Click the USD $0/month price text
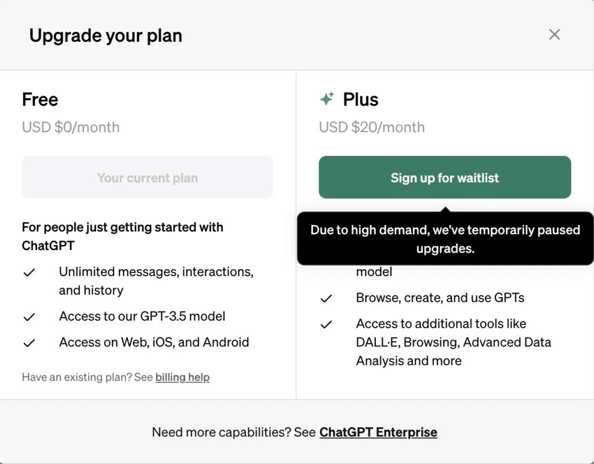 pos(71,127)
